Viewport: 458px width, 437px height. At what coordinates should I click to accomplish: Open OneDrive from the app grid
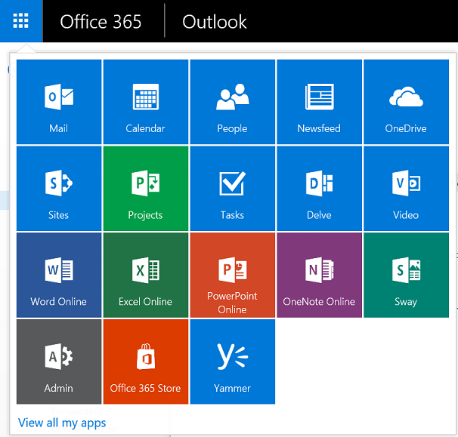coord(406,102)
